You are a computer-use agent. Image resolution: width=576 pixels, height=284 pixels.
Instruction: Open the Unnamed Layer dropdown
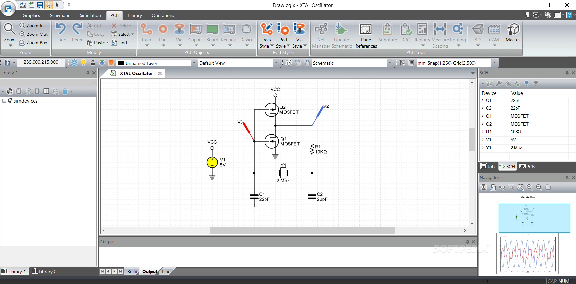pos(194,63)
